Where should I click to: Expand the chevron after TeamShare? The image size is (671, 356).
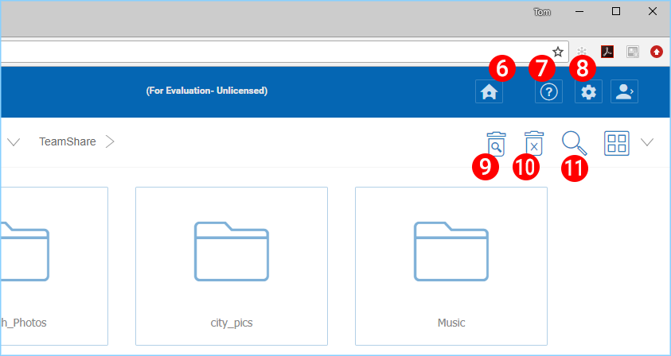point(110,141)
